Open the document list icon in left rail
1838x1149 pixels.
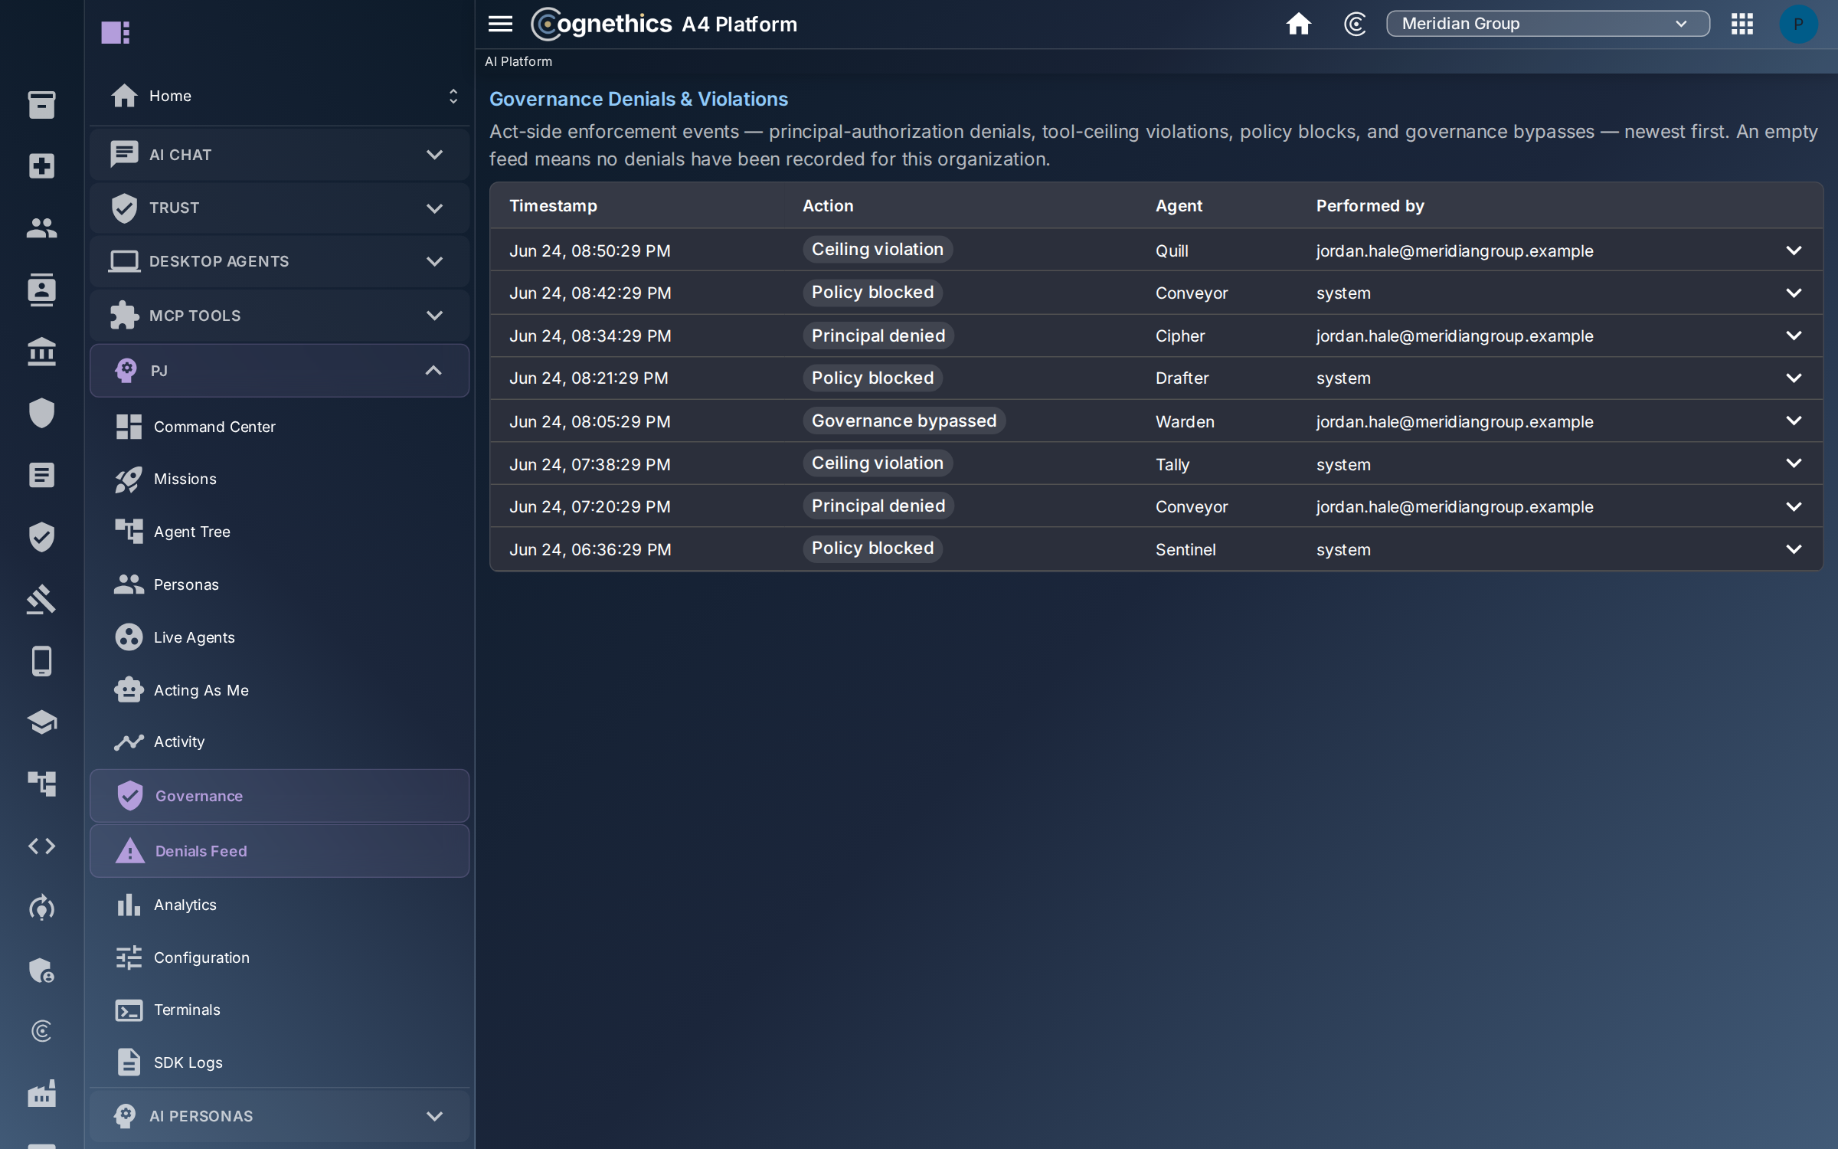point(41,475)
